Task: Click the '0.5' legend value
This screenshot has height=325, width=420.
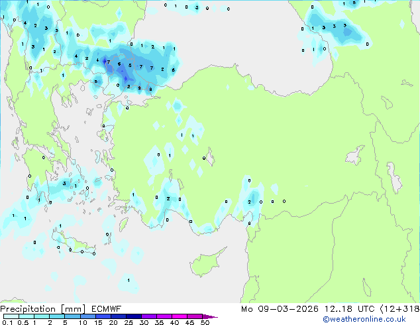Action: click(x=23, y=322)
